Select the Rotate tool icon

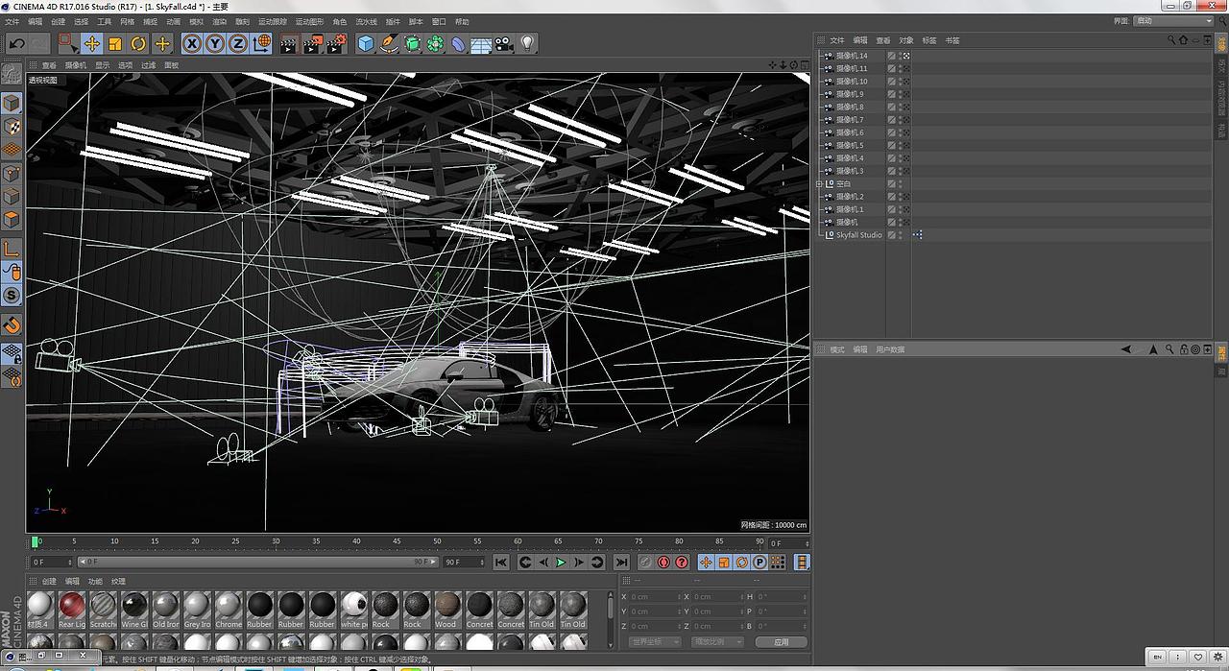click(x=138, y=43)
